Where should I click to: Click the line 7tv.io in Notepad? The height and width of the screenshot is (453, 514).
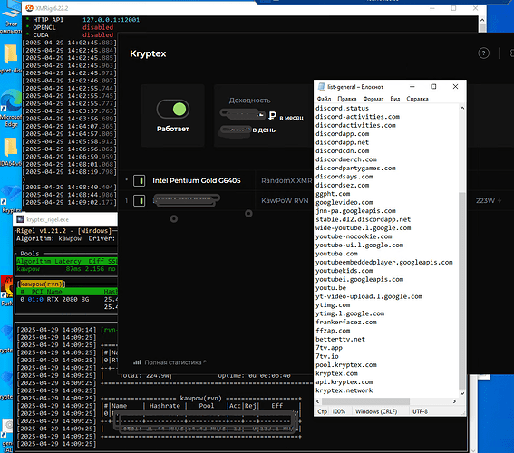pos(327,356)
